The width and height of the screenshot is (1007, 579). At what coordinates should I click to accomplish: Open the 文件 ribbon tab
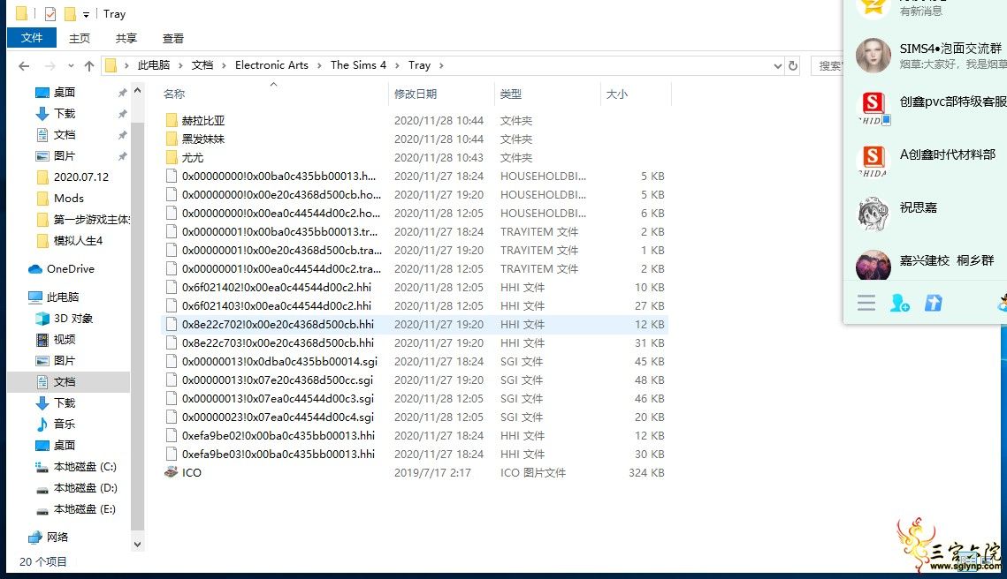tap(32, 38)
